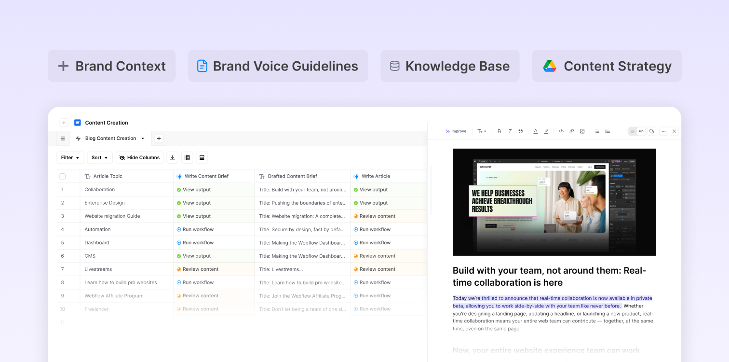Image resolution: width=729 pixels, height=362 pixels.
Task: Click the Write Article column header
Action: coord(389,176)
